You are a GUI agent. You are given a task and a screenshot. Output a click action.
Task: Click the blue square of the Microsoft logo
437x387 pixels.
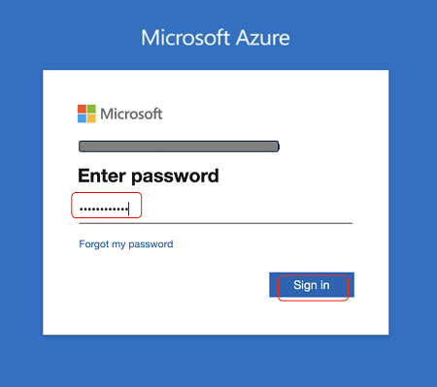(x=82, y=118)
